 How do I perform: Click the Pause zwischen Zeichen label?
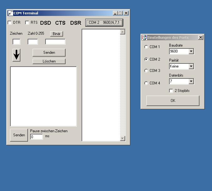coord(49,131)
